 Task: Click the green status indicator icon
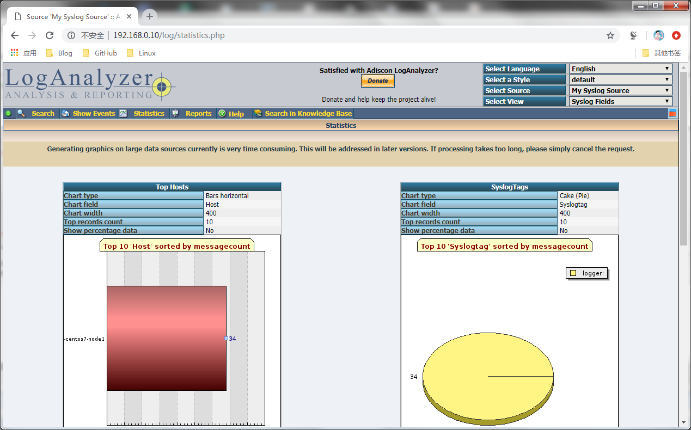pyautogui.click(x=8, y=113)
